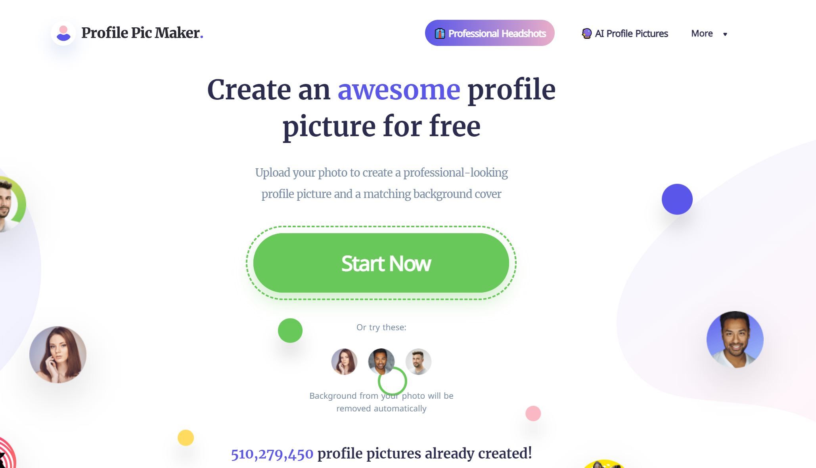Image resolution: width=816 pixels, height=468 pixels.
Task: Expand the More navigation dropdown
Action: click(709, 33)
